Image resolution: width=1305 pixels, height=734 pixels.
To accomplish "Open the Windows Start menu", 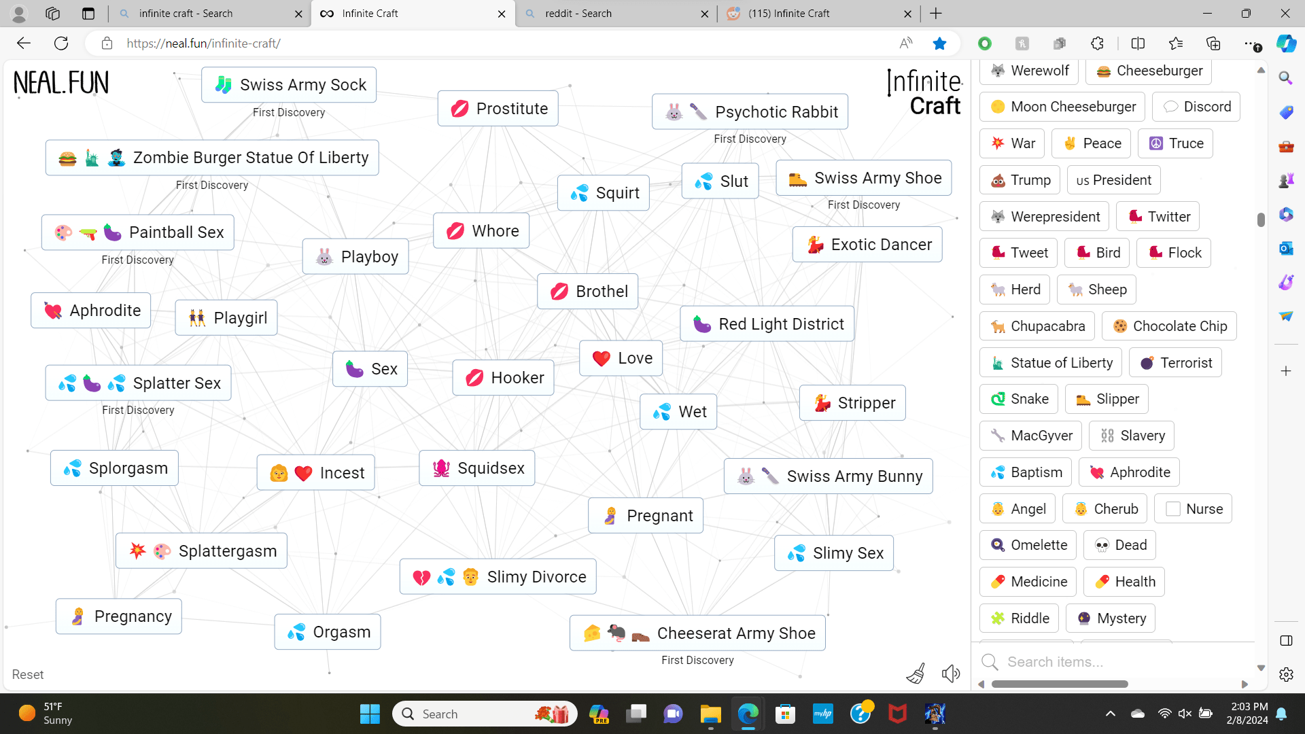I will pyautogui.click(x=370, y=714).
